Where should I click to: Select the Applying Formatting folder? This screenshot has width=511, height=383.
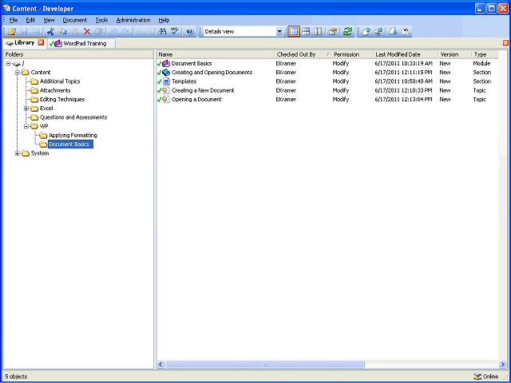73,135
